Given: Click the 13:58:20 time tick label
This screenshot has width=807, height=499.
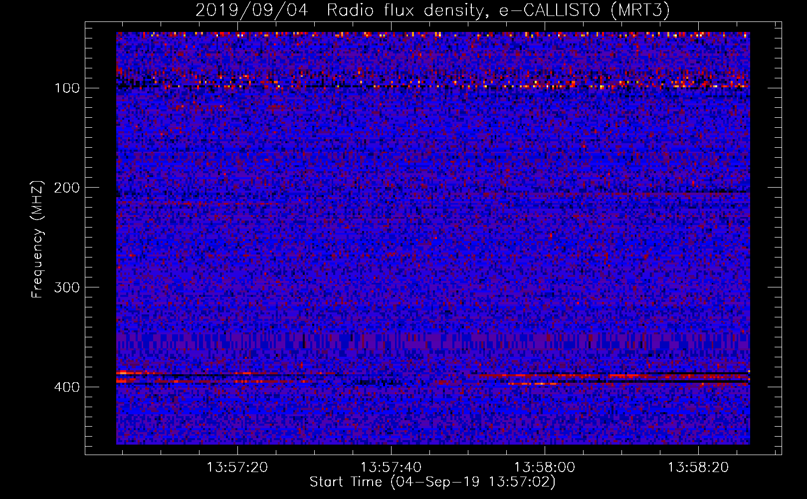Looking at the screenshot, I should 698,468.
